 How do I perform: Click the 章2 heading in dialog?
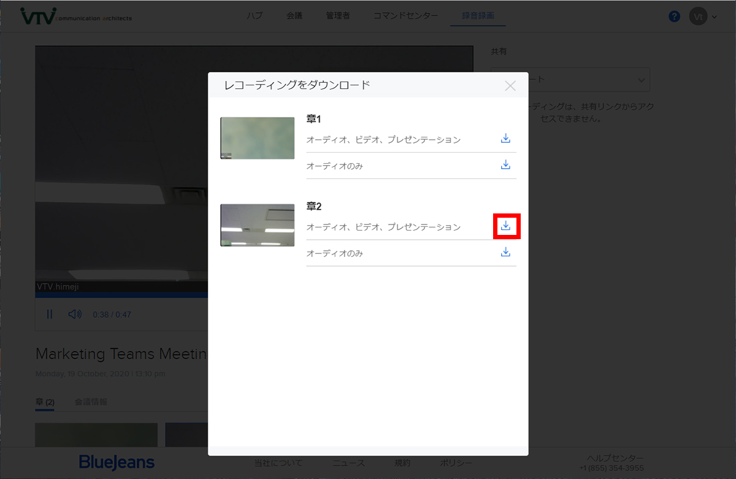314,207
